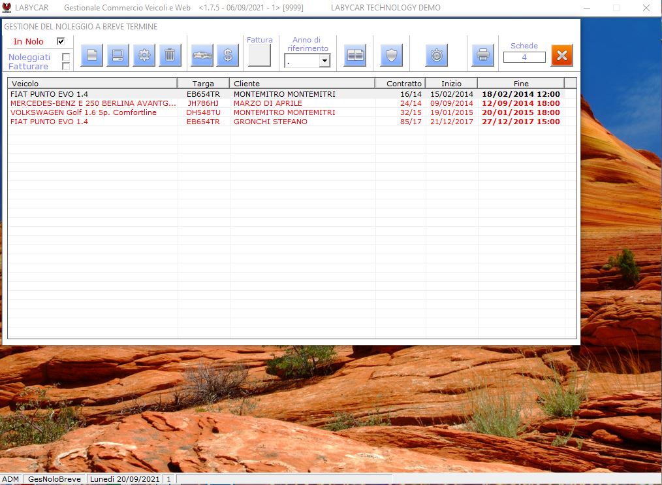Sort by the Fine column header
The width and height of the screenshot is (662, 485).
(521, 83)
